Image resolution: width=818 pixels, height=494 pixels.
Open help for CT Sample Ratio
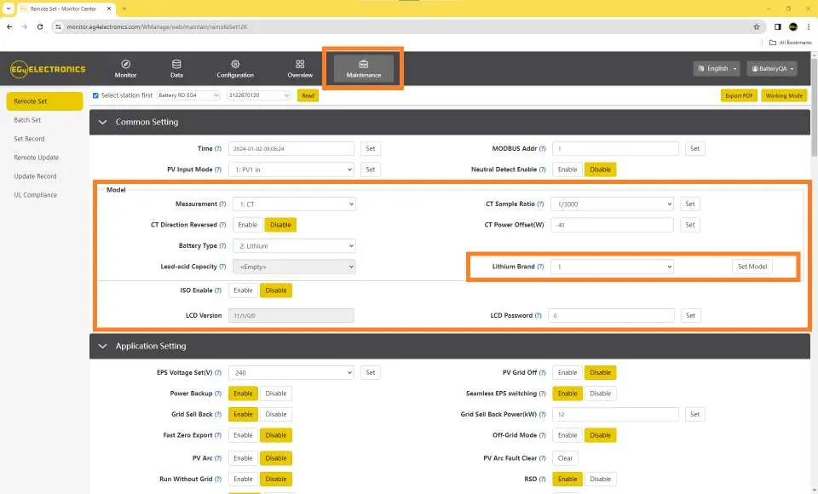pos(540,204)
